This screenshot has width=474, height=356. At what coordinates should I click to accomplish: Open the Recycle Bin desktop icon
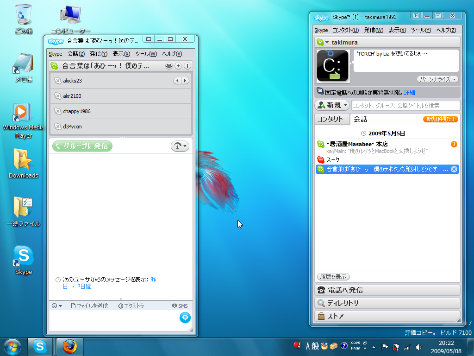23,19
